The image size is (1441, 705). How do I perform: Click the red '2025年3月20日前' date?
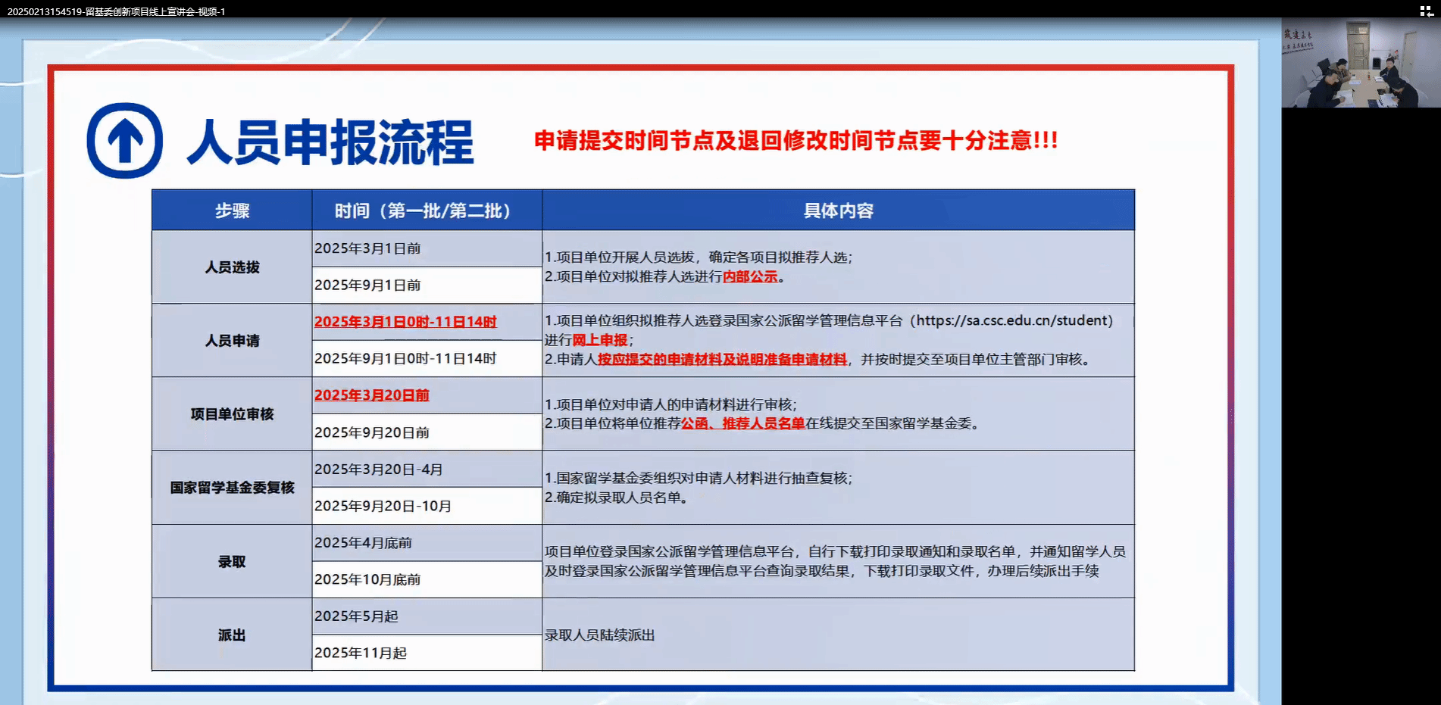pos(371,395)
